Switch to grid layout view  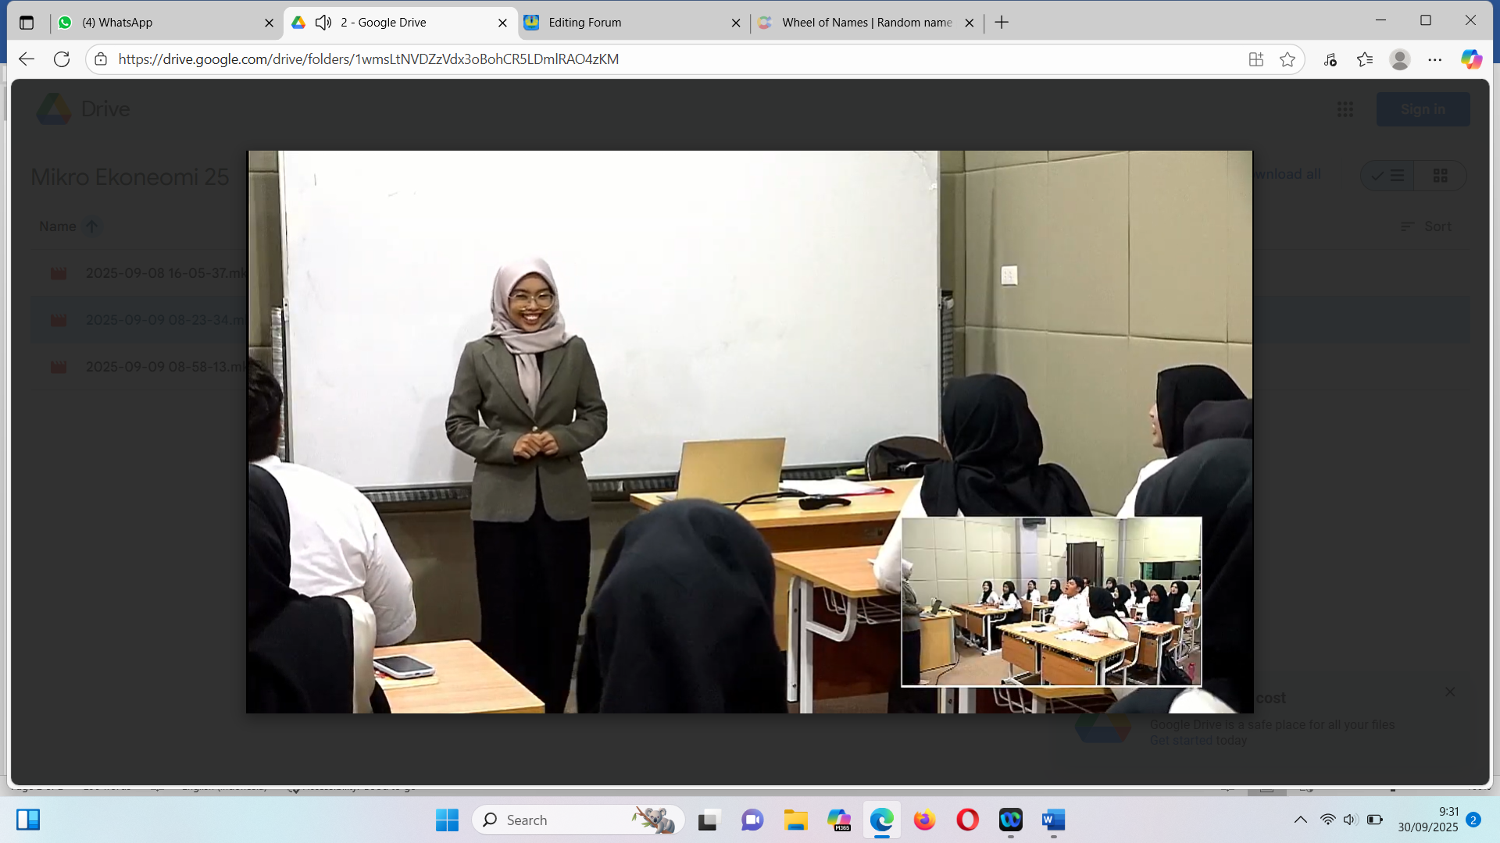(1440, 176)
